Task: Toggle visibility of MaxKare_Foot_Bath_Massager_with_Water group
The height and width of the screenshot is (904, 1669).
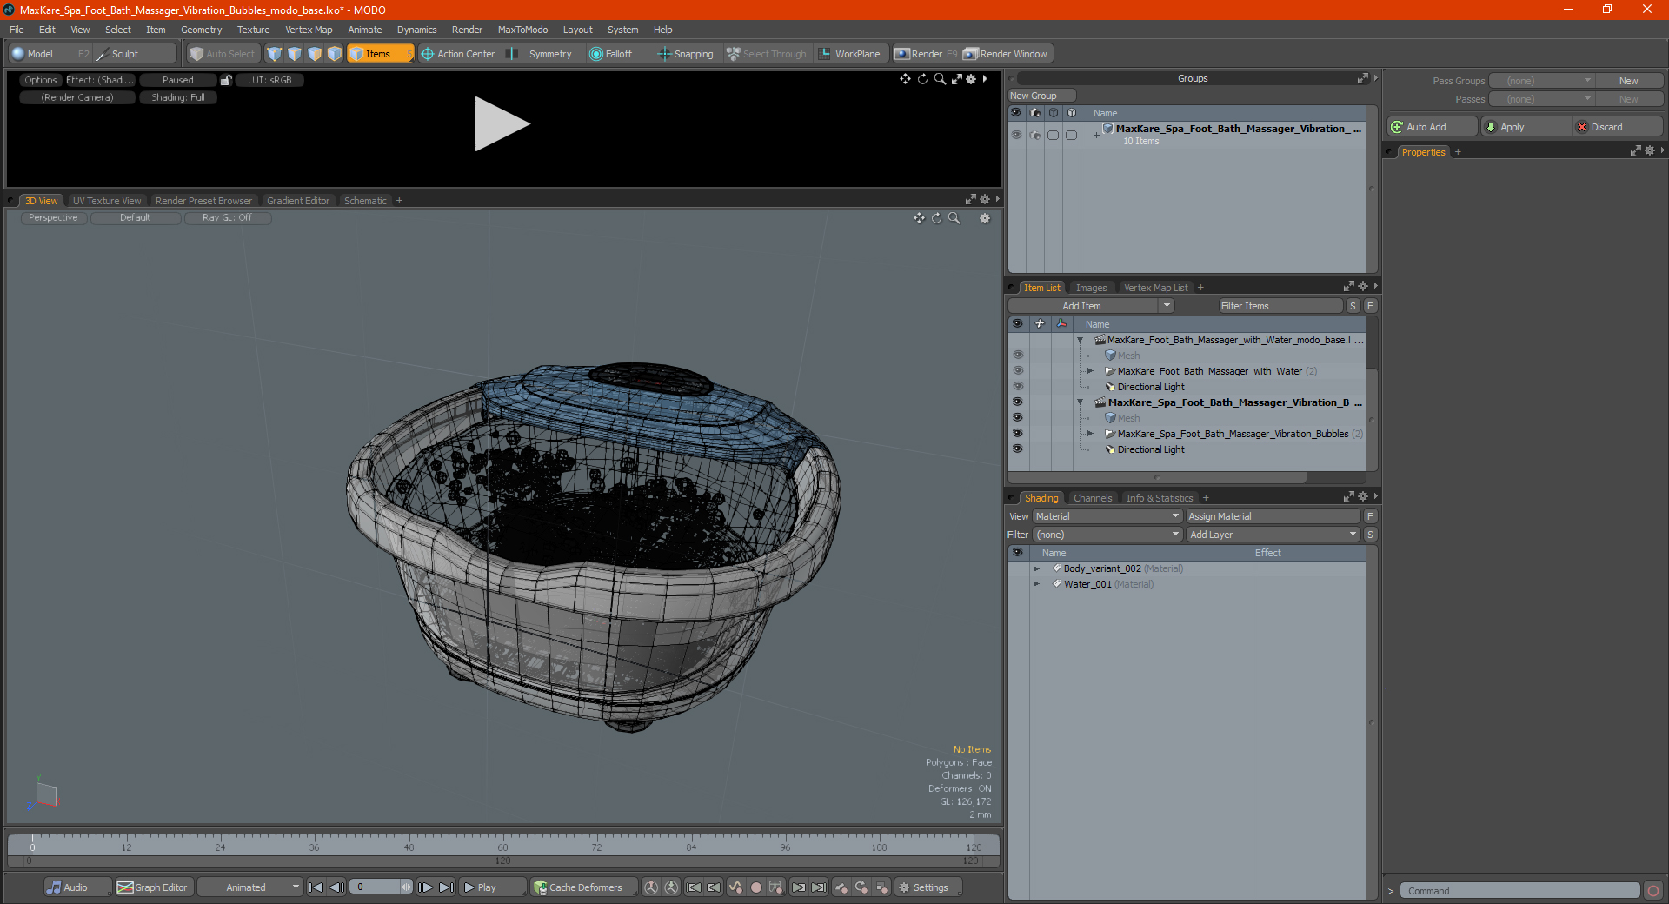Action: 1017,371
